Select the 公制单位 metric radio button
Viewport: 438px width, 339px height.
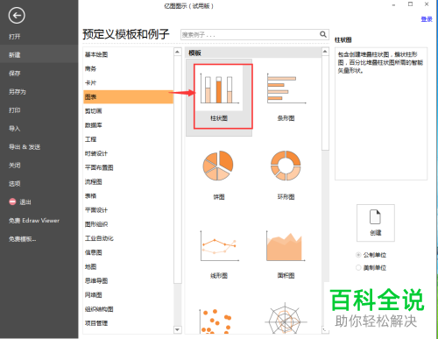coord(358,255)
